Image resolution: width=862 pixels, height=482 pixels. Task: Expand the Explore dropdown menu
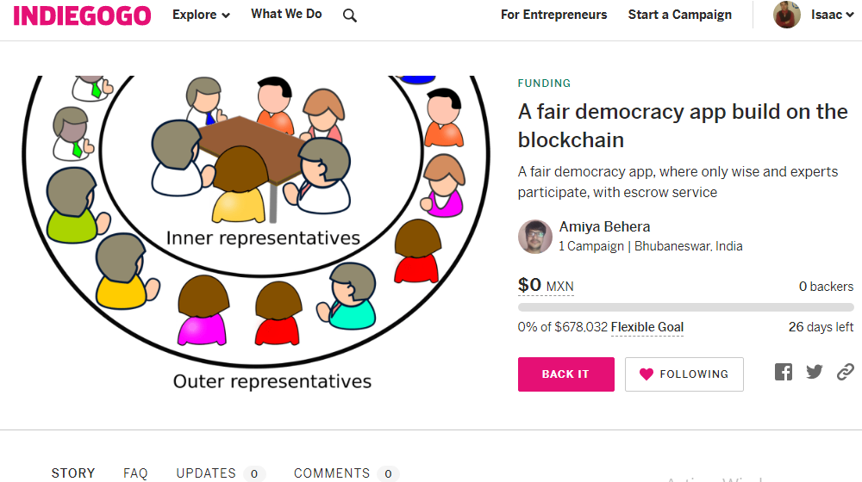point(201,15)
